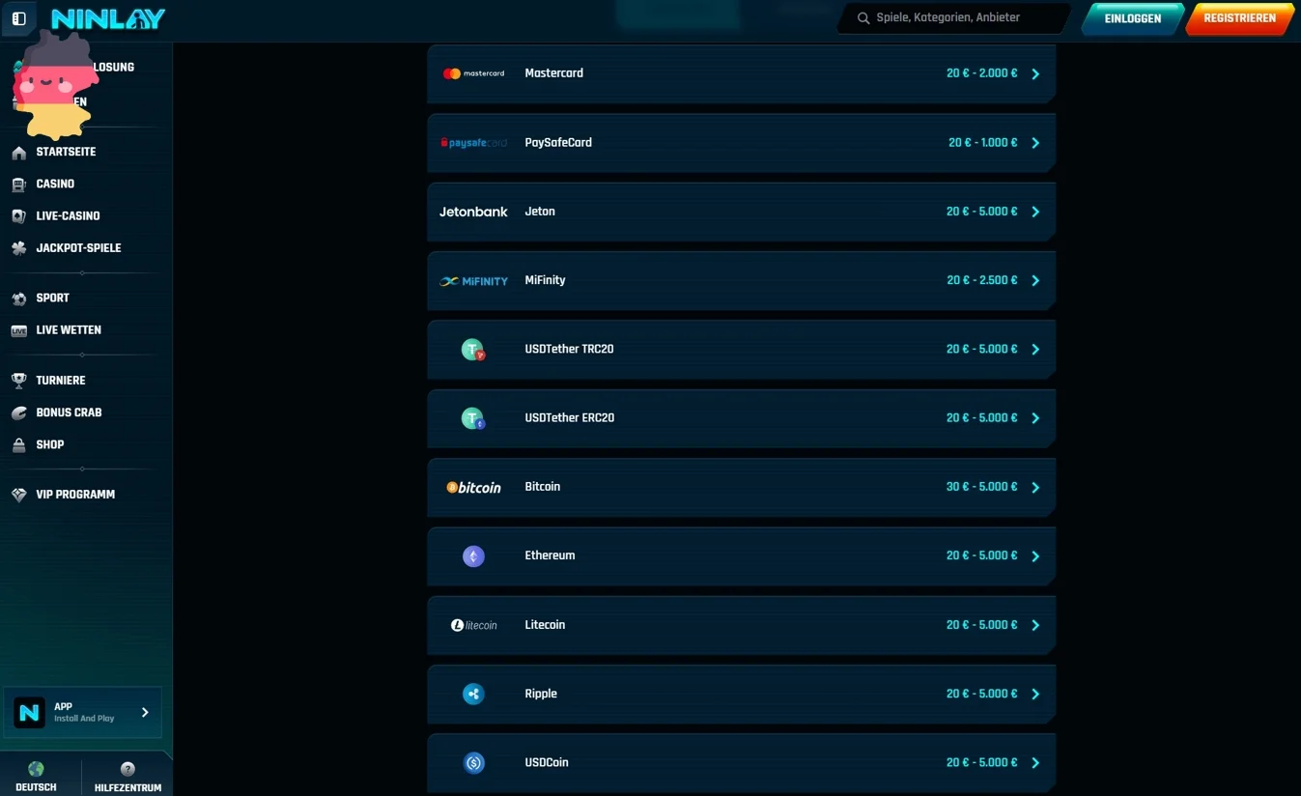Click the Deutsch language globe

[36, 770]
